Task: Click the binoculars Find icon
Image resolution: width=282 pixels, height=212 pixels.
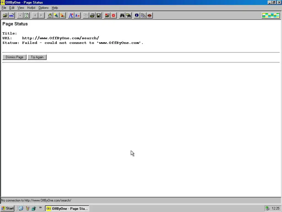Action: [122, 15]
